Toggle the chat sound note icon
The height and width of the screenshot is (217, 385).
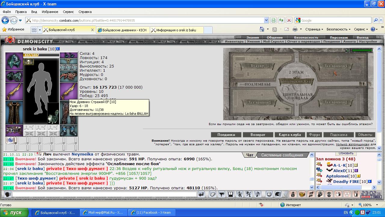(x=257, y=194)
